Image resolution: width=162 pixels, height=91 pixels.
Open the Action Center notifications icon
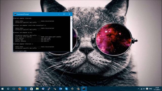click(147, 89)
